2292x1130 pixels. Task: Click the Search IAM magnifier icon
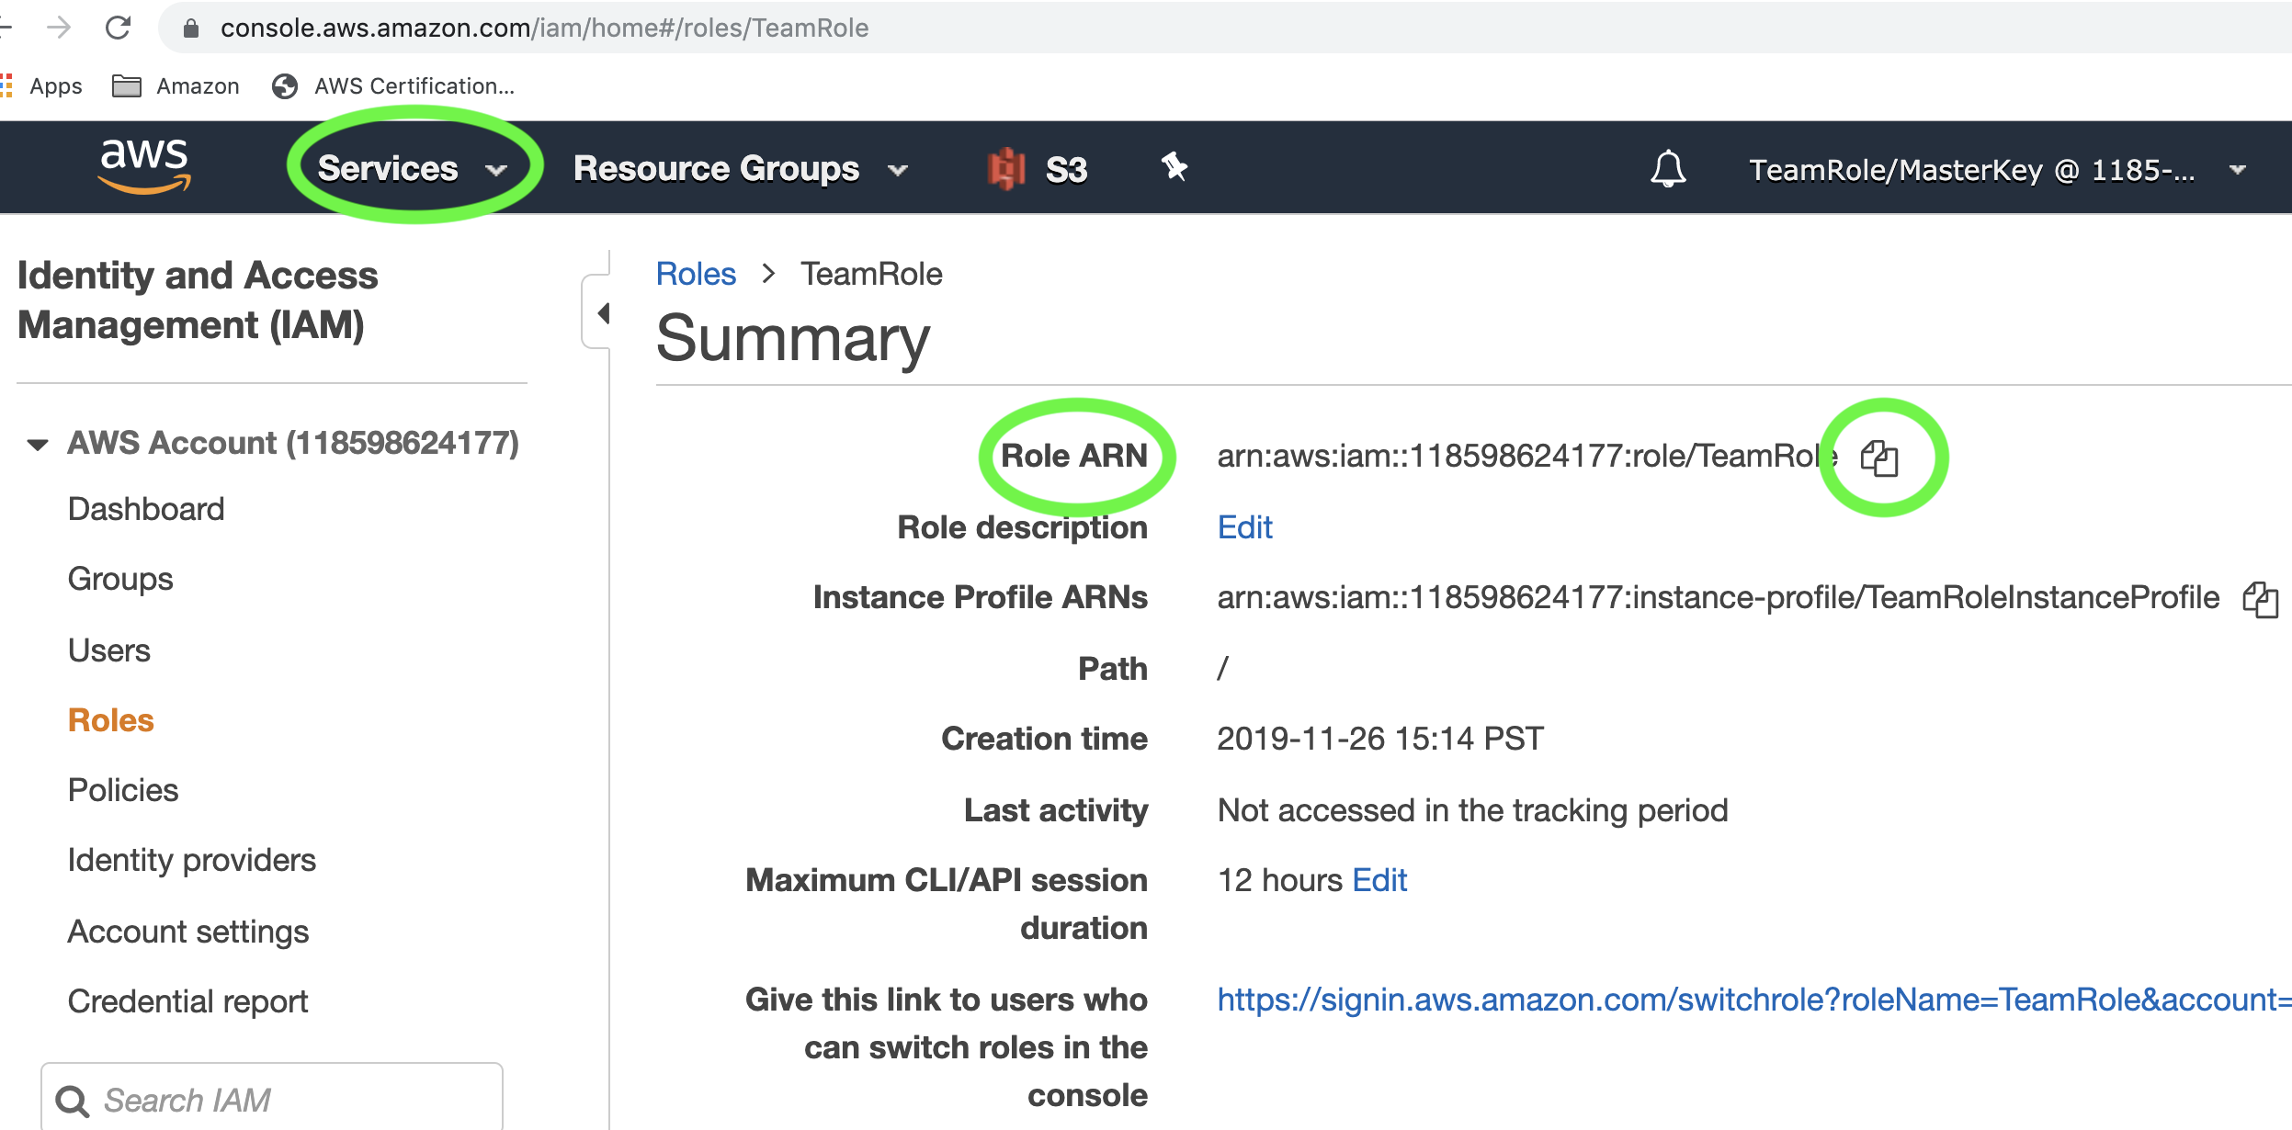coord(73,1101)
